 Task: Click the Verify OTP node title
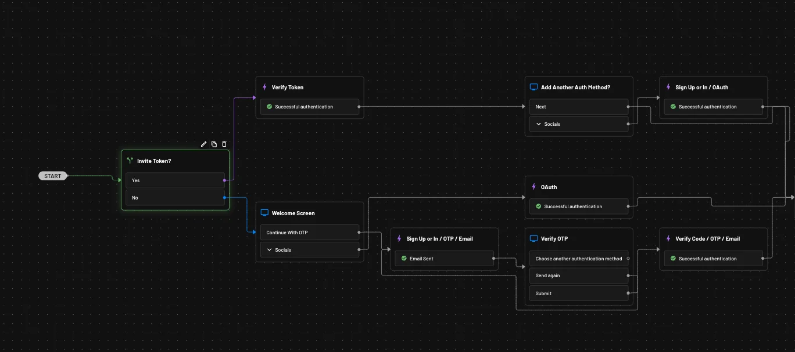click(x=554, y=239)
